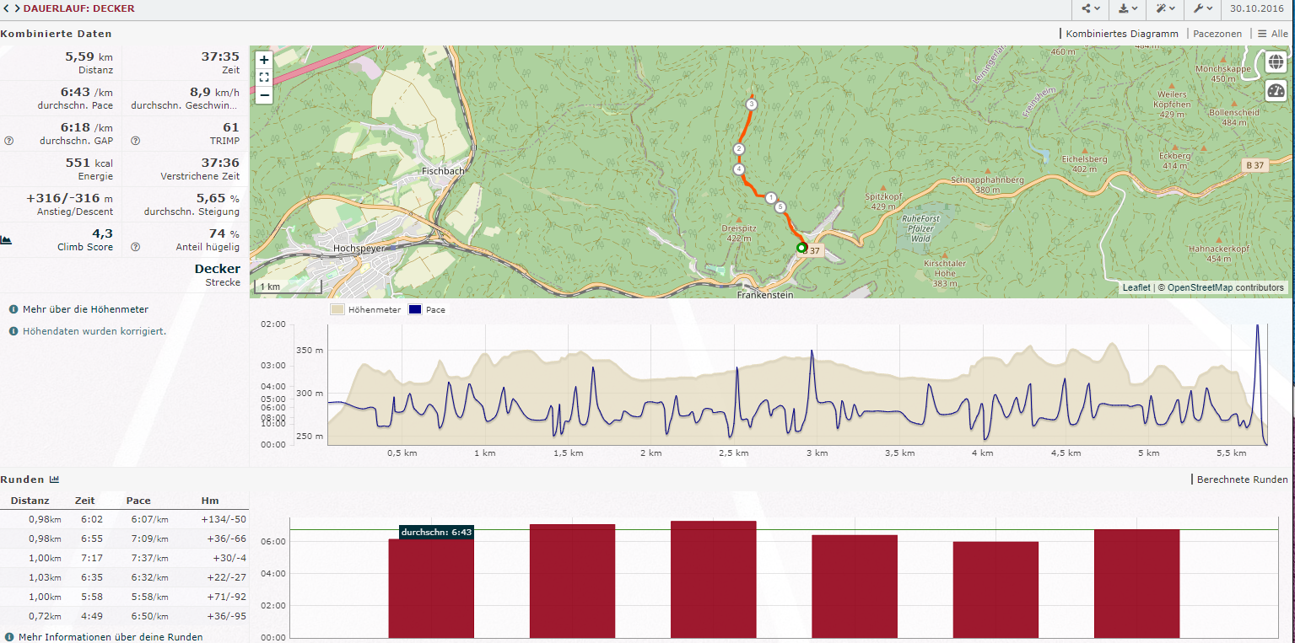Click the speedometer icon on the map
The image size is (1295, 643).
(1276, 91)
